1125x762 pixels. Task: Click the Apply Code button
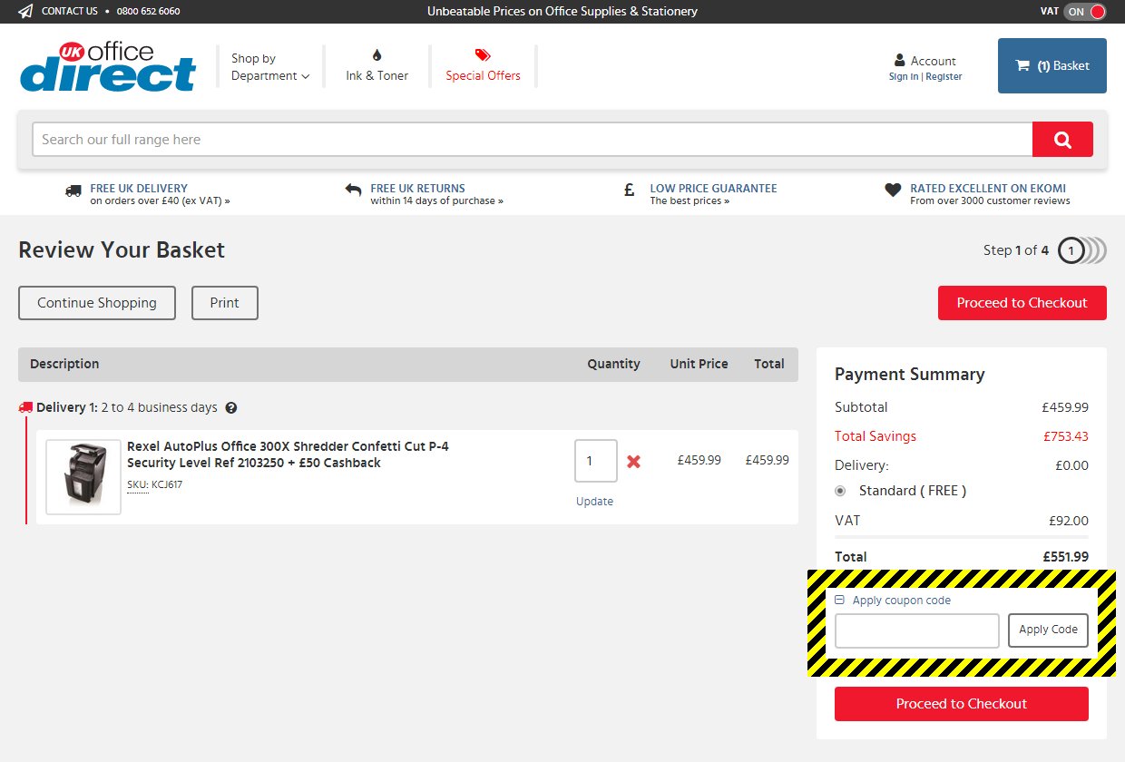(1049, 630)
